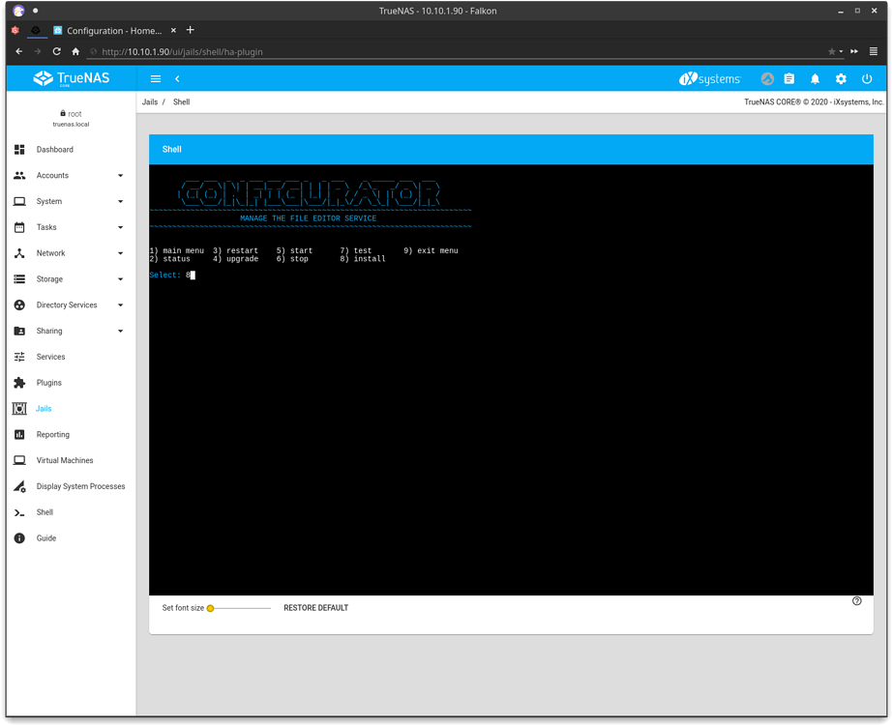Expand the Directory Services menu
The width and height of the screenshot is (892, 725).
[x=68, y=304]
